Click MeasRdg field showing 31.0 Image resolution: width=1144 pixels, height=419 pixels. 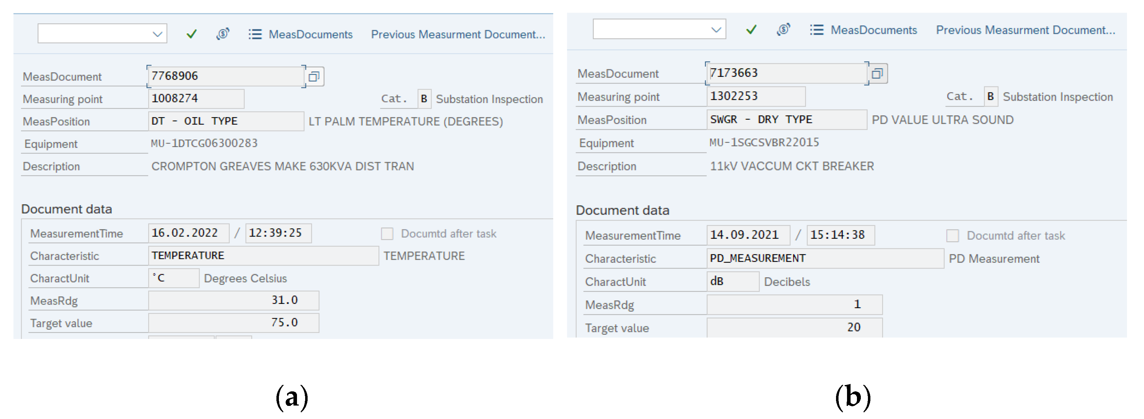(x=234, y=300)
